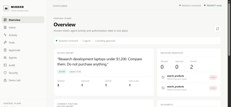Click the page vertical scrollbar

(x=229, y=29)
